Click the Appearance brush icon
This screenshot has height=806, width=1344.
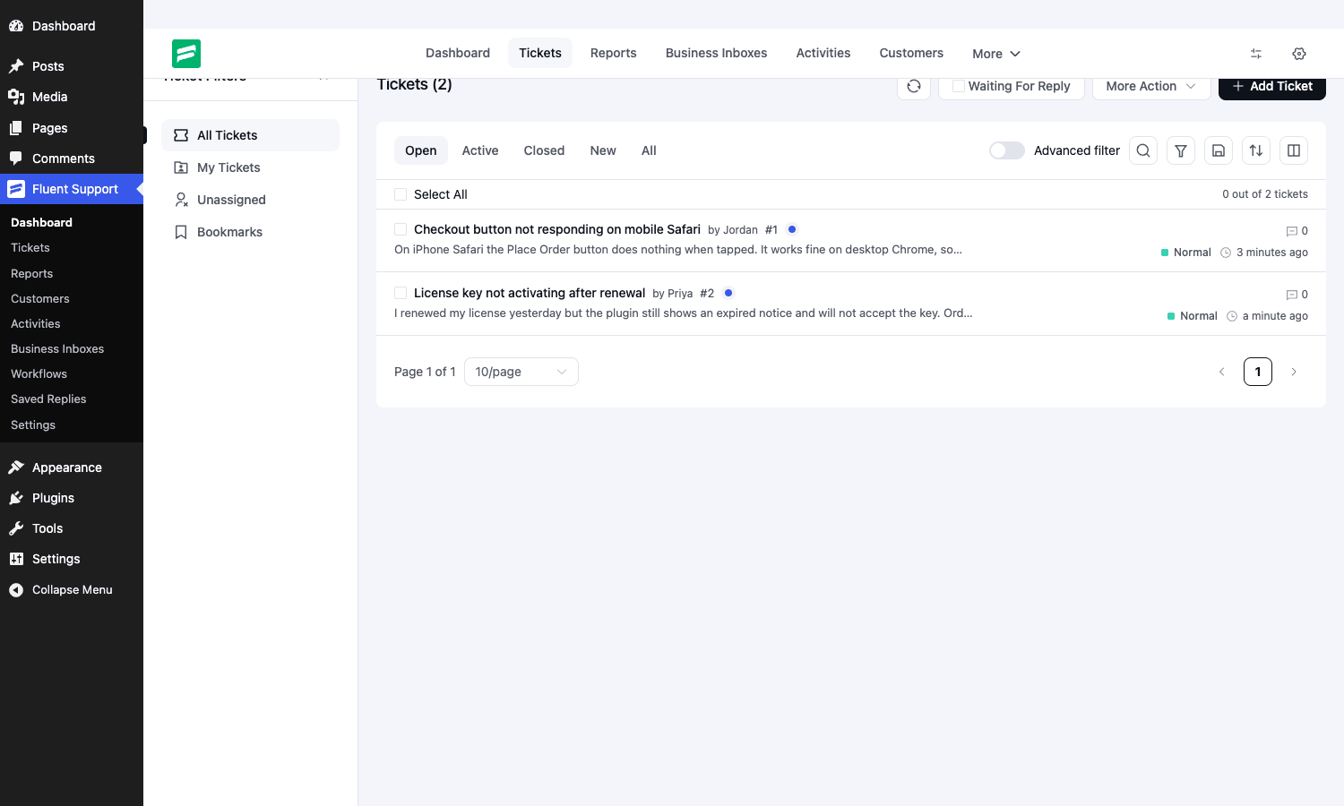pos(16,467)
